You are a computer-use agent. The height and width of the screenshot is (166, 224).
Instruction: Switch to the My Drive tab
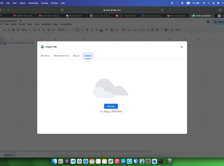45,56
